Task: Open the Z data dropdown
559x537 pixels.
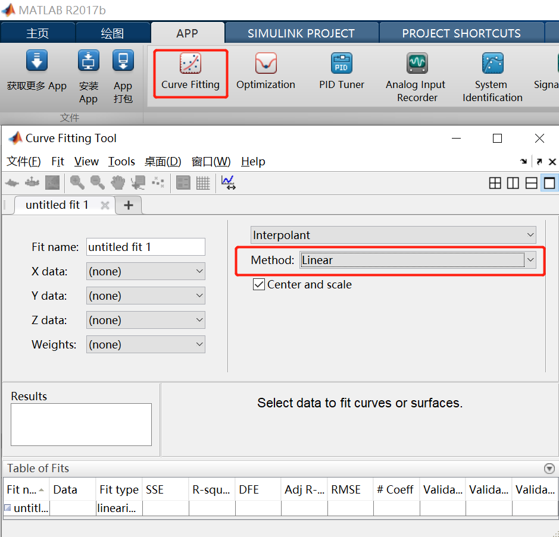Action: tap(145, 320)
